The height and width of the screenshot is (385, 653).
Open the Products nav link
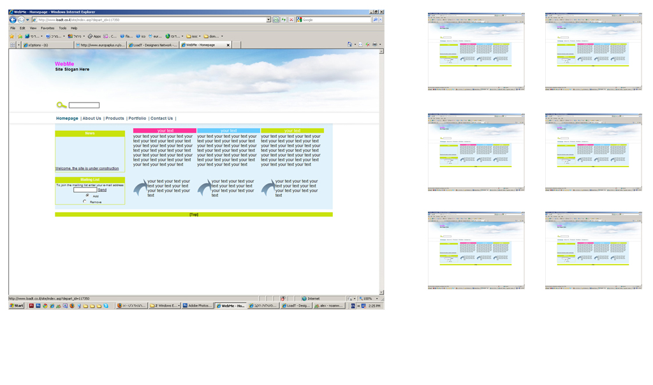(115, 118)
